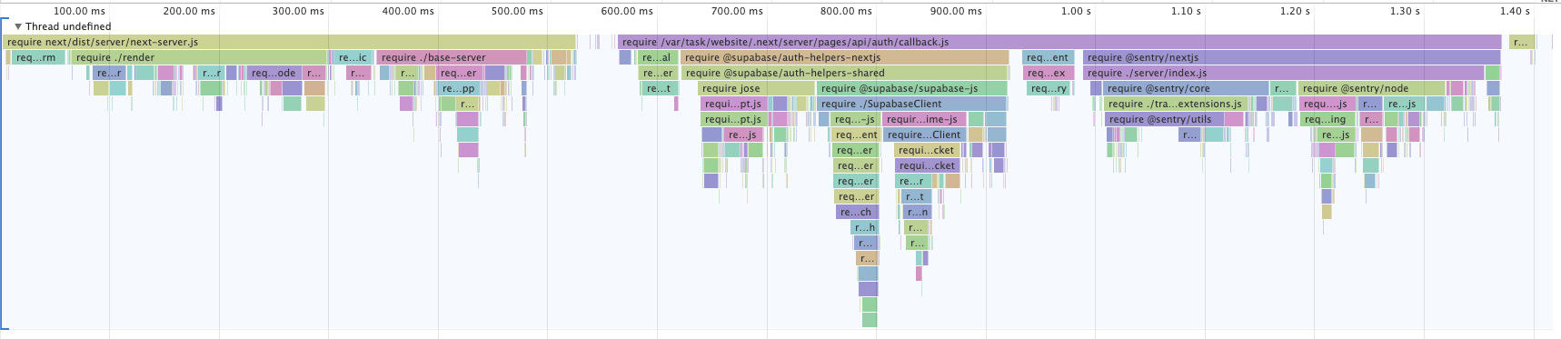Click the 1.30 s ruler label
The width and height of the screenshot is (1561, 339).
click(x=1406, y=11)
